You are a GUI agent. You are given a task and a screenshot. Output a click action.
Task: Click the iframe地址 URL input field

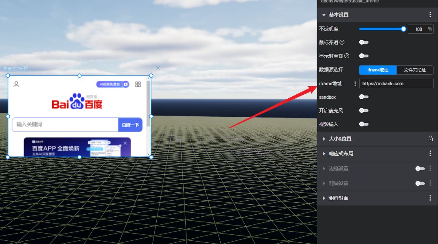click(x=396, y=83)
